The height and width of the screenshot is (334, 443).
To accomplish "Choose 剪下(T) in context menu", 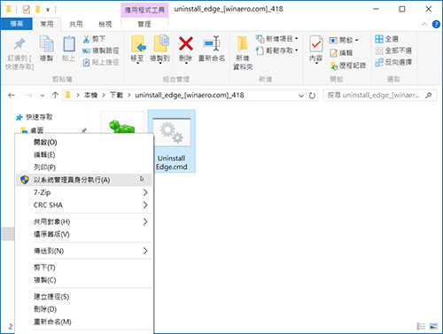I will (84, 268).
